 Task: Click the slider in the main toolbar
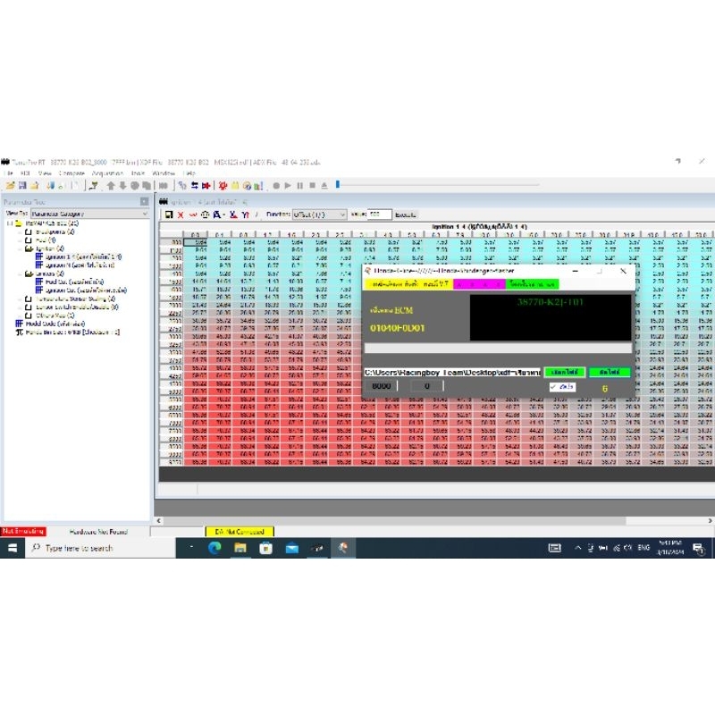[x=337, y=185]
